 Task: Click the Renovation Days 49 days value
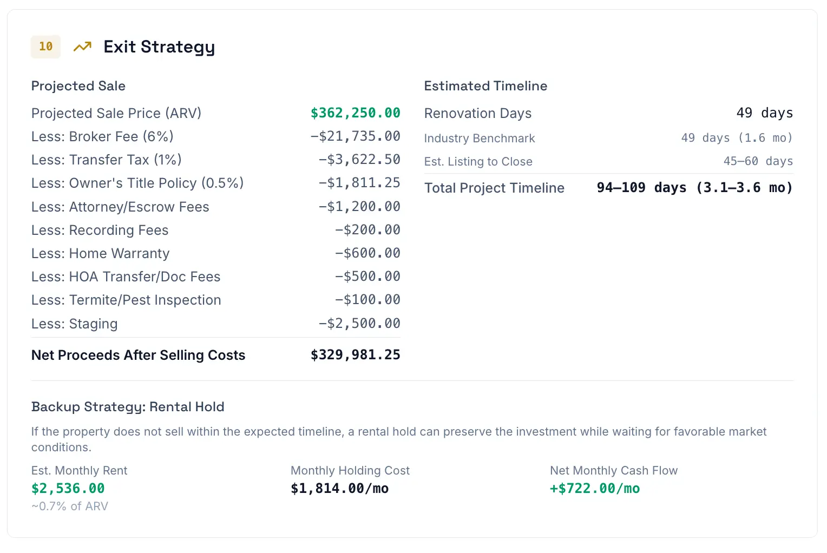tap(764, 113)
